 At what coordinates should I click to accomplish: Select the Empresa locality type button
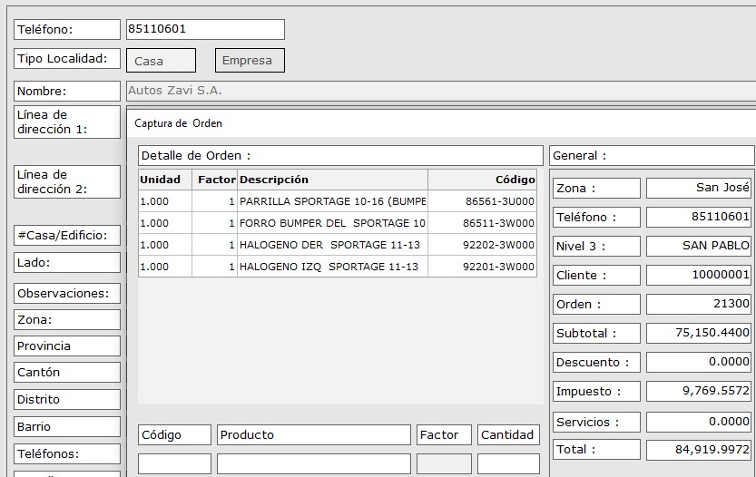pos(250,61)
